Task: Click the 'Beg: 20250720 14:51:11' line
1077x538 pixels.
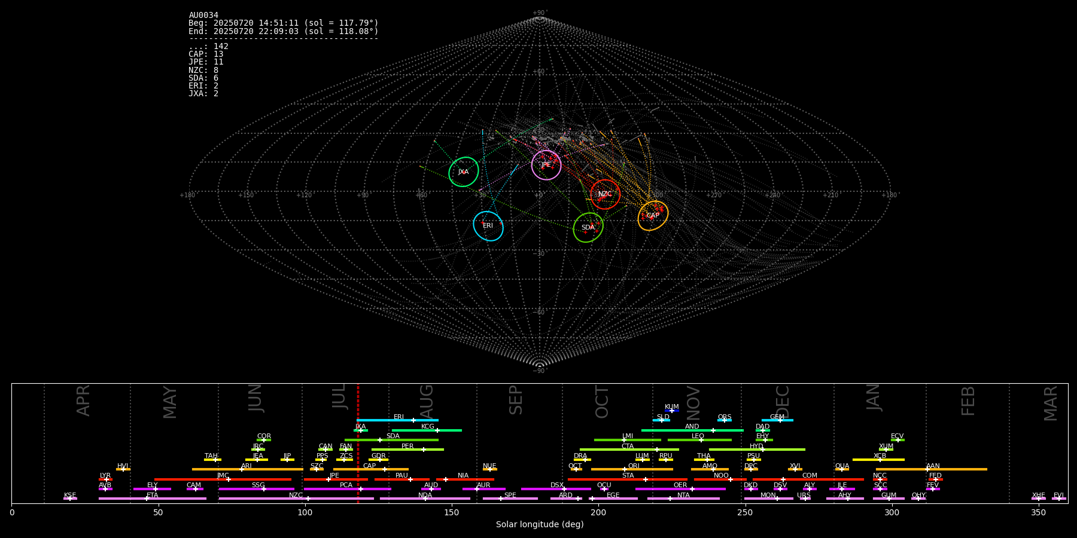Action: point(284,23)
